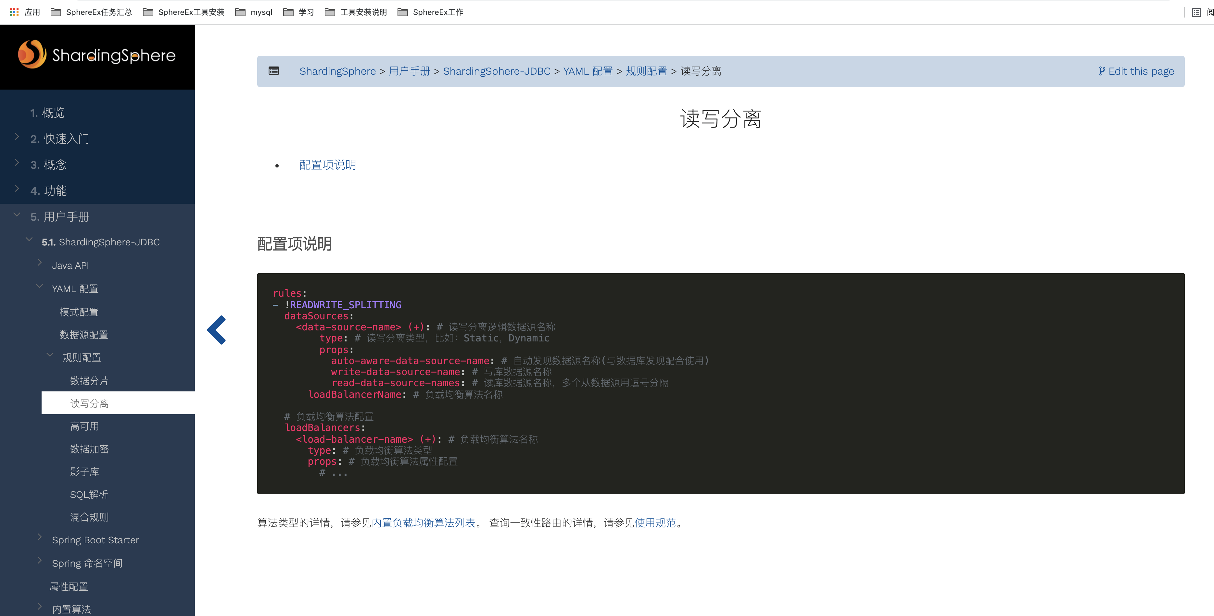Click ShardingSphere-JDBC breadcrumb link
Viewport: 1214px width, 616px height.
click(x=497, y=71)
